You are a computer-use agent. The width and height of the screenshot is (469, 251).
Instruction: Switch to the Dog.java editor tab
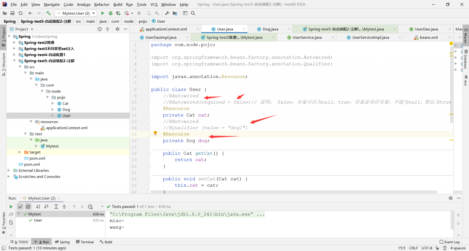pos(270,29)
